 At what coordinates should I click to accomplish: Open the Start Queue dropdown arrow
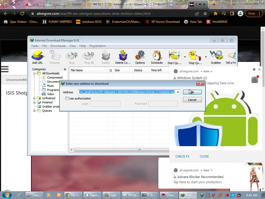185,57
